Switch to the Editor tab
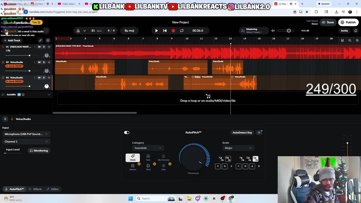This screenshot has height=203, width=361. coord(53,189)
